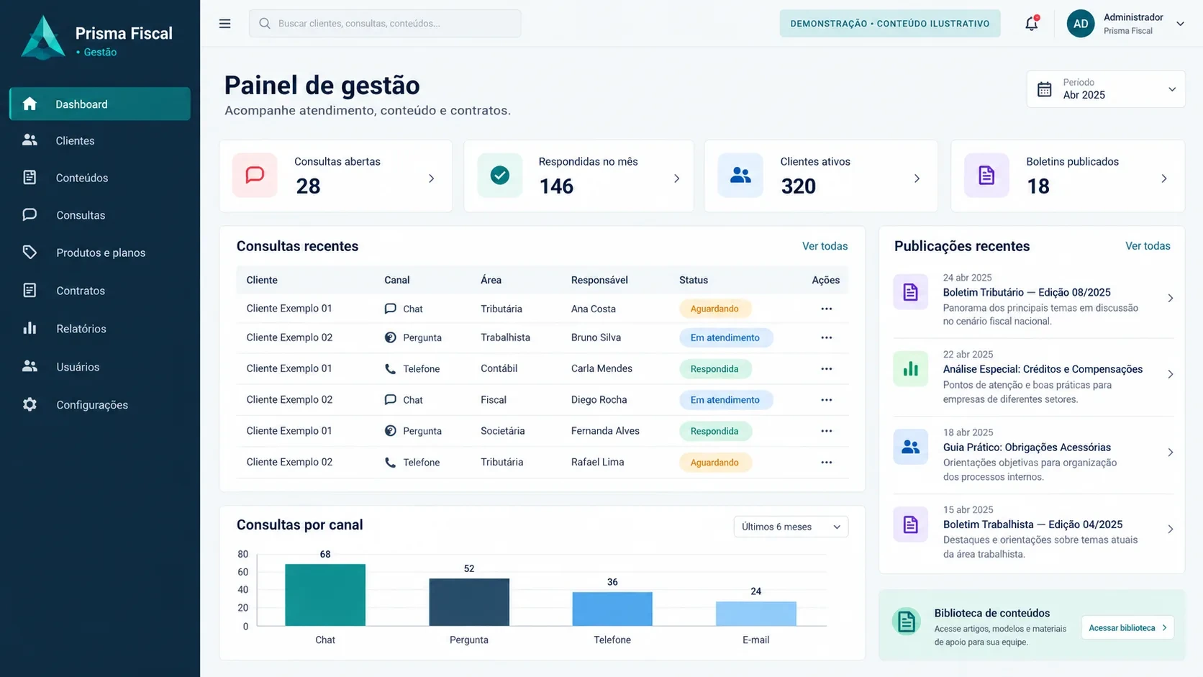Open actions menu for Rafael Lima row

pos(826,462)
